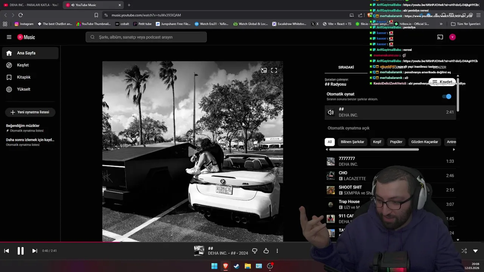The width and height of the screenshot is (484, 272).
Task: Select the Bilinen Şarkılar chip
Action: 352,142
